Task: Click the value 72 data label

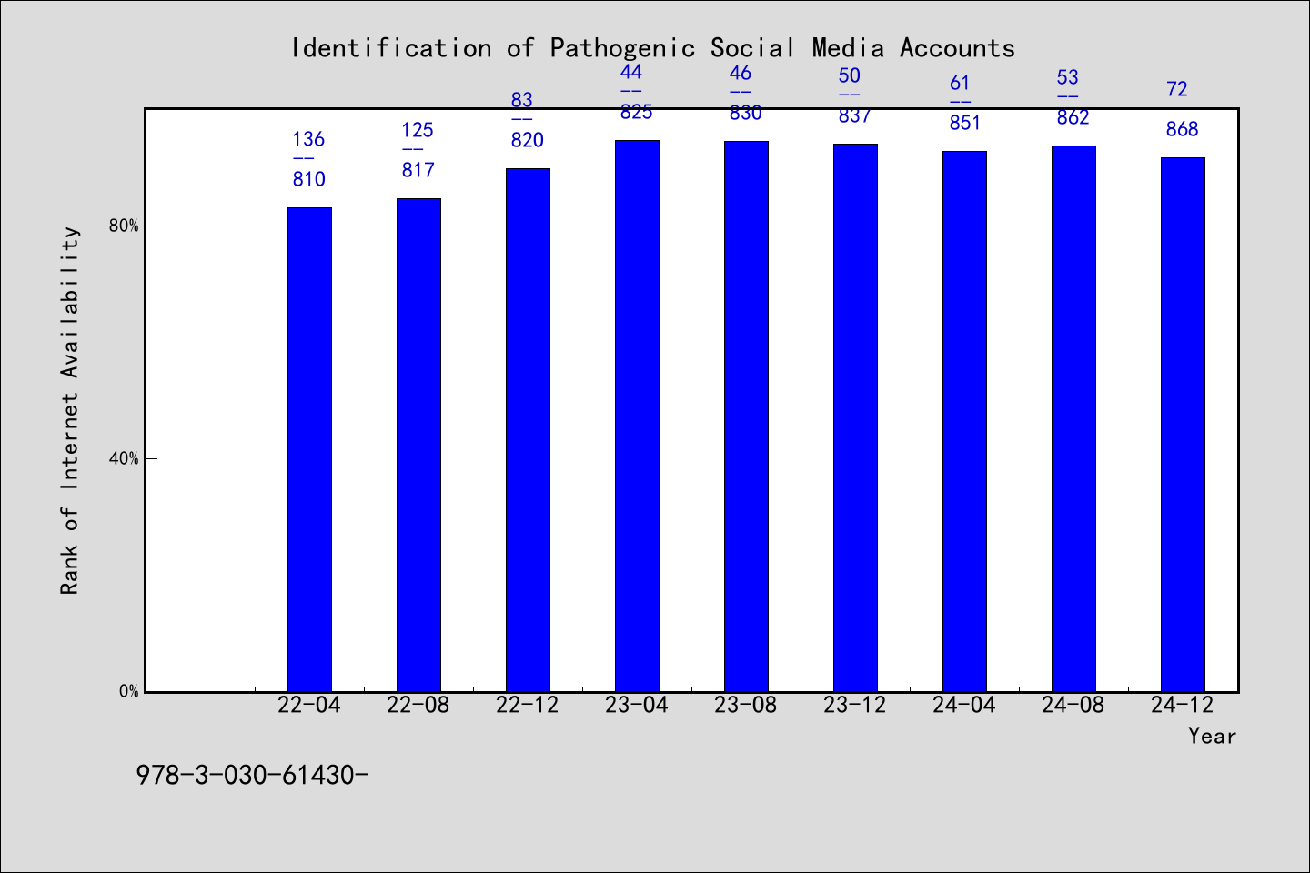Action: tap(1177, 89)
